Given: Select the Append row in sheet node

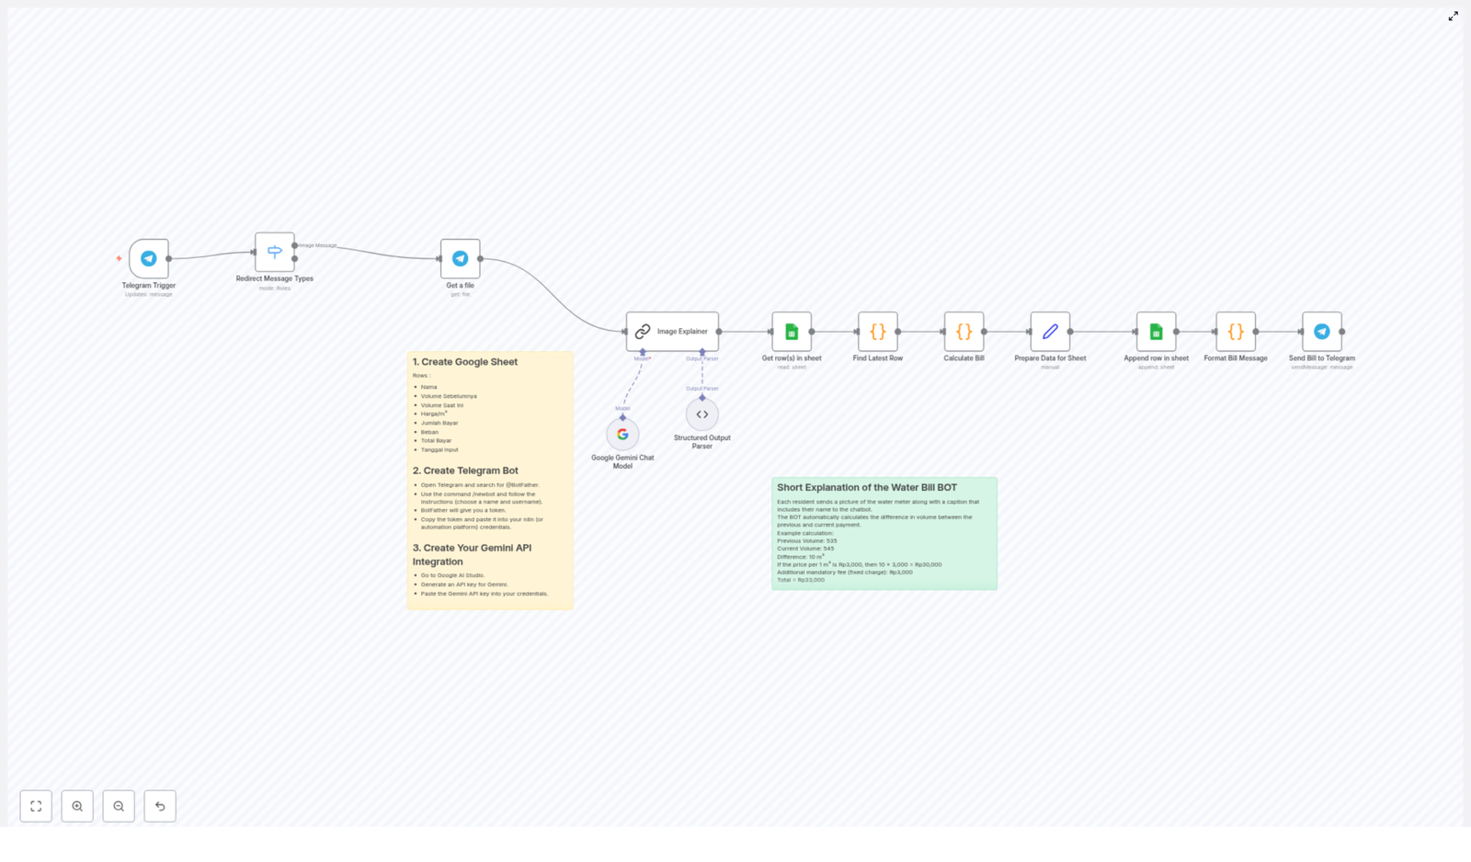Looking at the screenshot, I should click(1156, 332).
